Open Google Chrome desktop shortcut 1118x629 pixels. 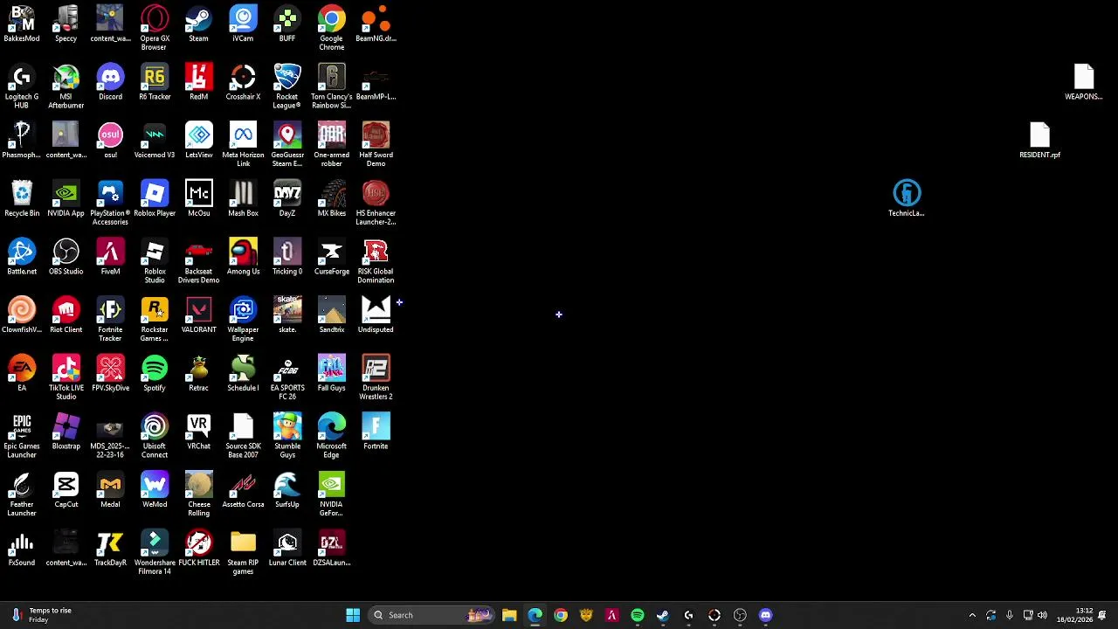tap(332, 27)
